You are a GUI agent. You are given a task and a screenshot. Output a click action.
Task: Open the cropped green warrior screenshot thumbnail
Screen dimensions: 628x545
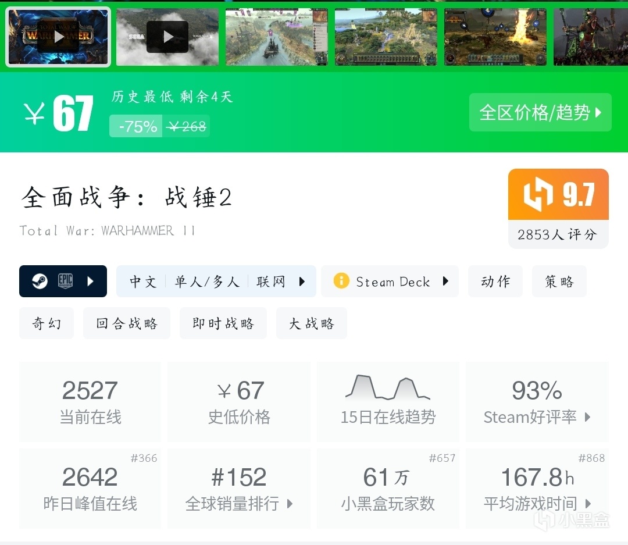[591, 37]
